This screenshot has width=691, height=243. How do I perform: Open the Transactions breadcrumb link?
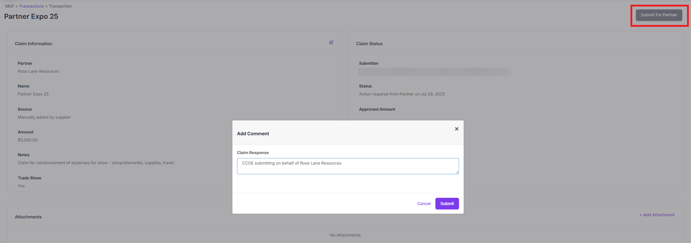[32, 6]
